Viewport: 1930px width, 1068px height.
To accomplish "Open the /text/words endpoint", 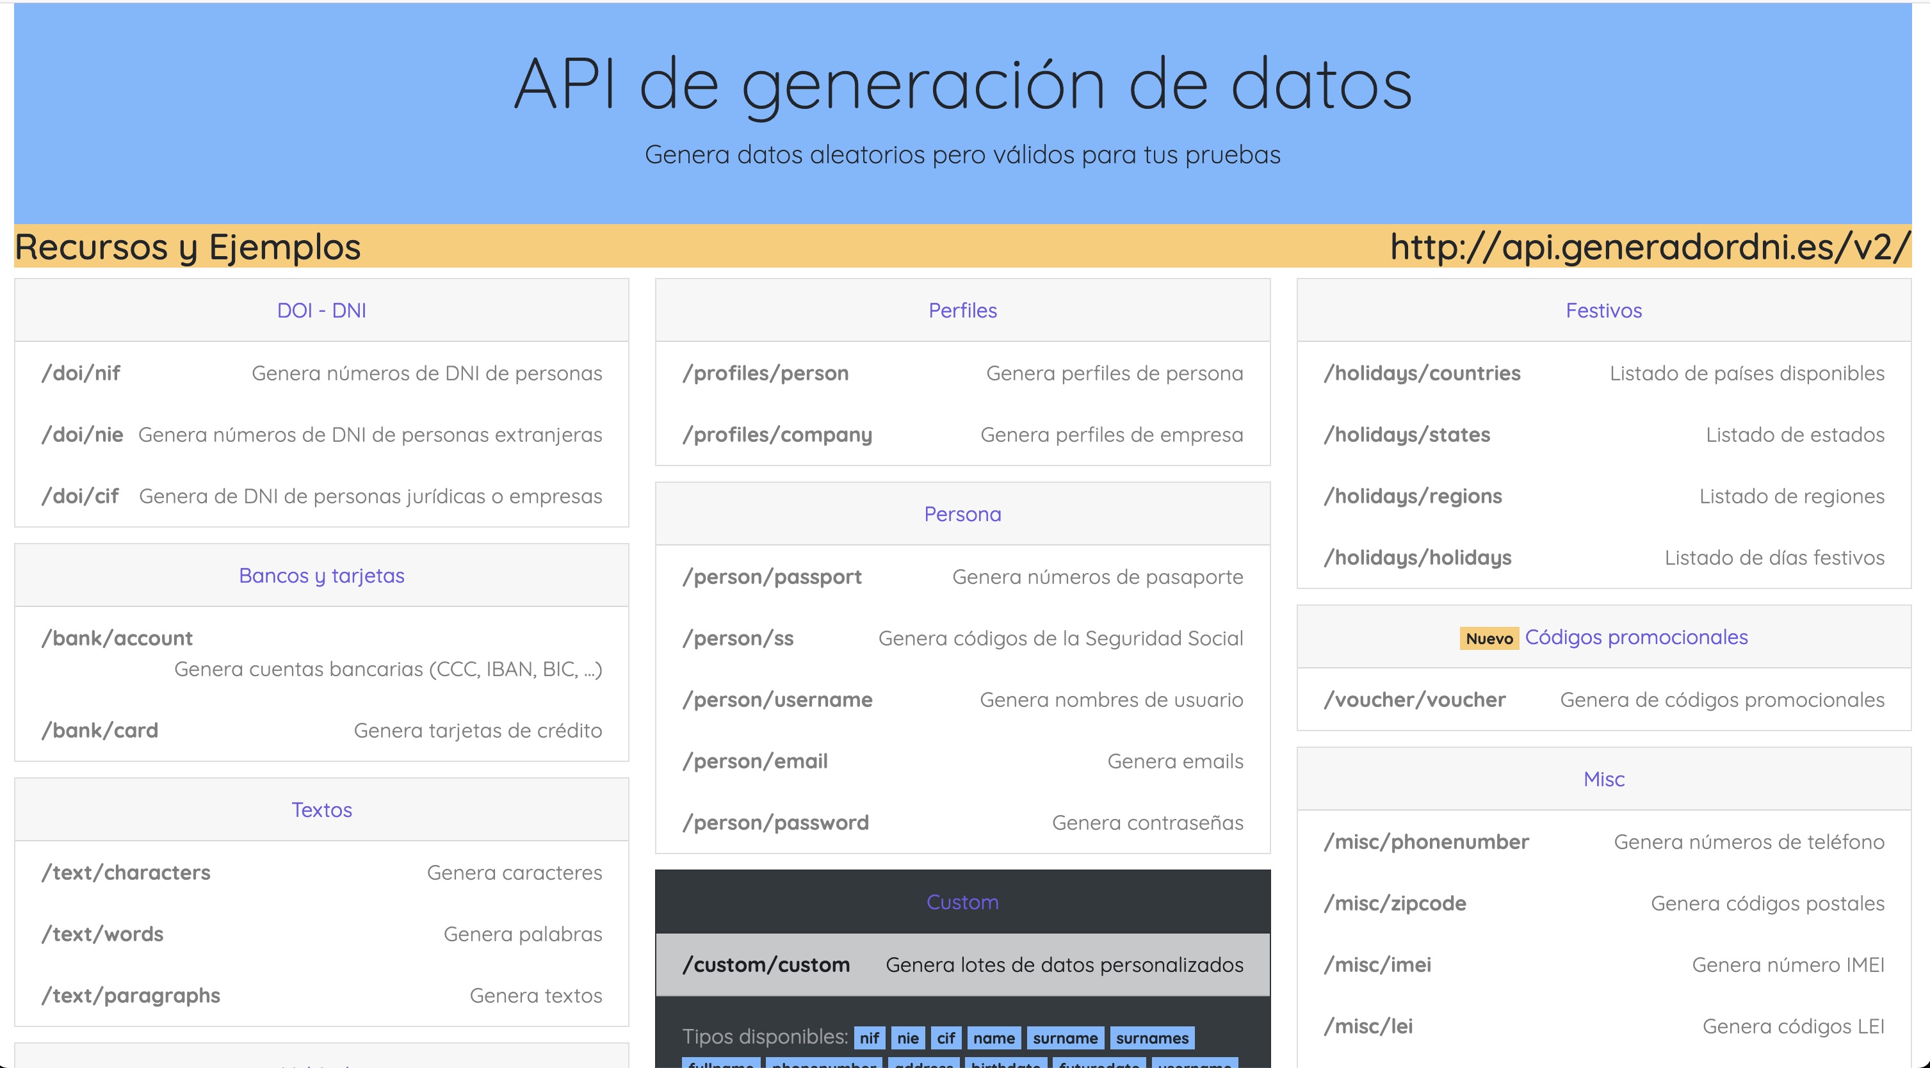I will 102,934.
